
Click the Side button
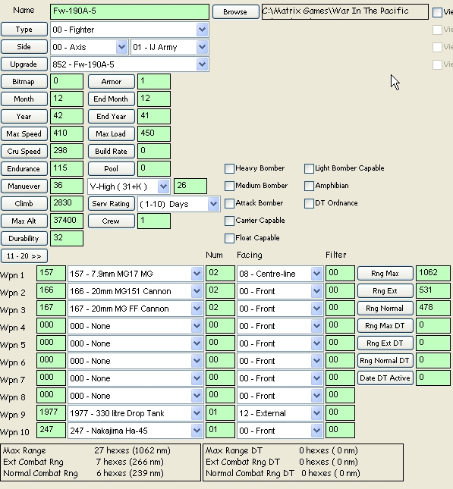[24, 47]
